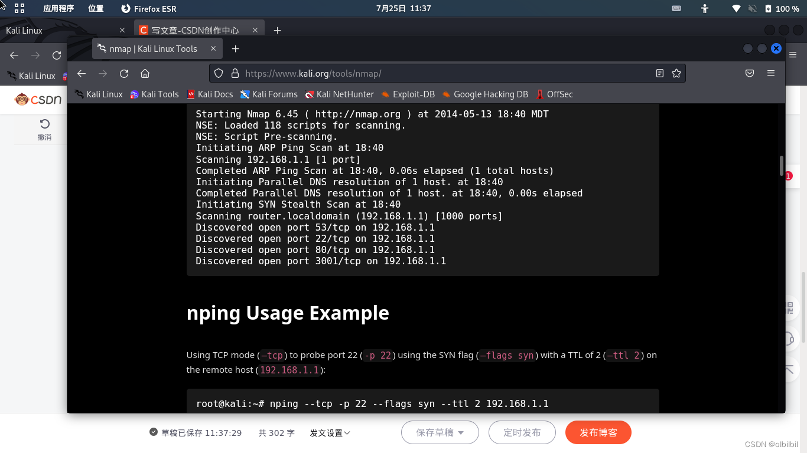The height and width of the screenshot is (453, 807).
Task: Open the Kali NetHunter bookmark
Action: click(340, 94)
